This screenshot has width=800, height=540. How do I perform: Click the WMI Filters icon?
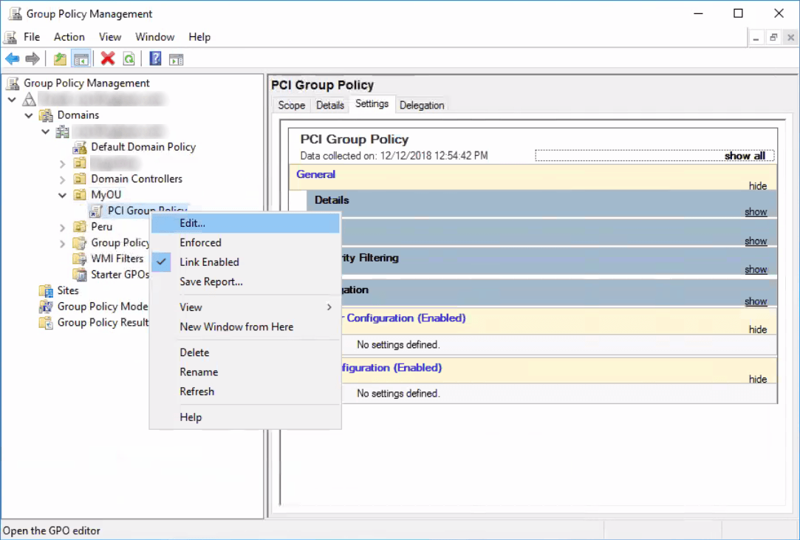(80, 259)
